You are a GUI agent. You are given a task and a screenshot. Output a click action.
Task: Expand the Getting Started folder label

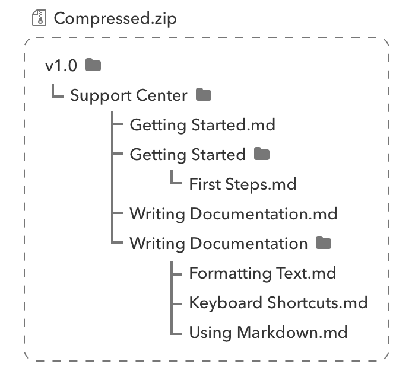click(188, 155)
